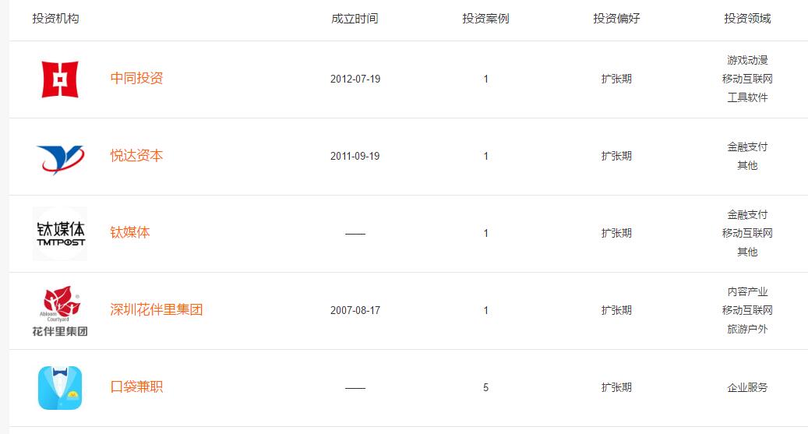The height and width of the screenshot is (434, 808).
Task: Click the 投资机构 column header
Action: coord(55,19)
